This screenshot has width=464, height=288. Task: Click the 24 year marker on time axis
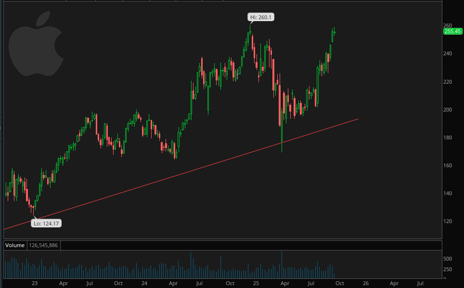coord(144,283)
